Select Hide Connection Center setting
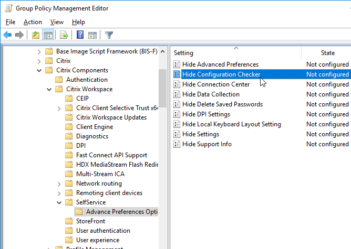This screenshot has width=351, height=249. point(216,84)
